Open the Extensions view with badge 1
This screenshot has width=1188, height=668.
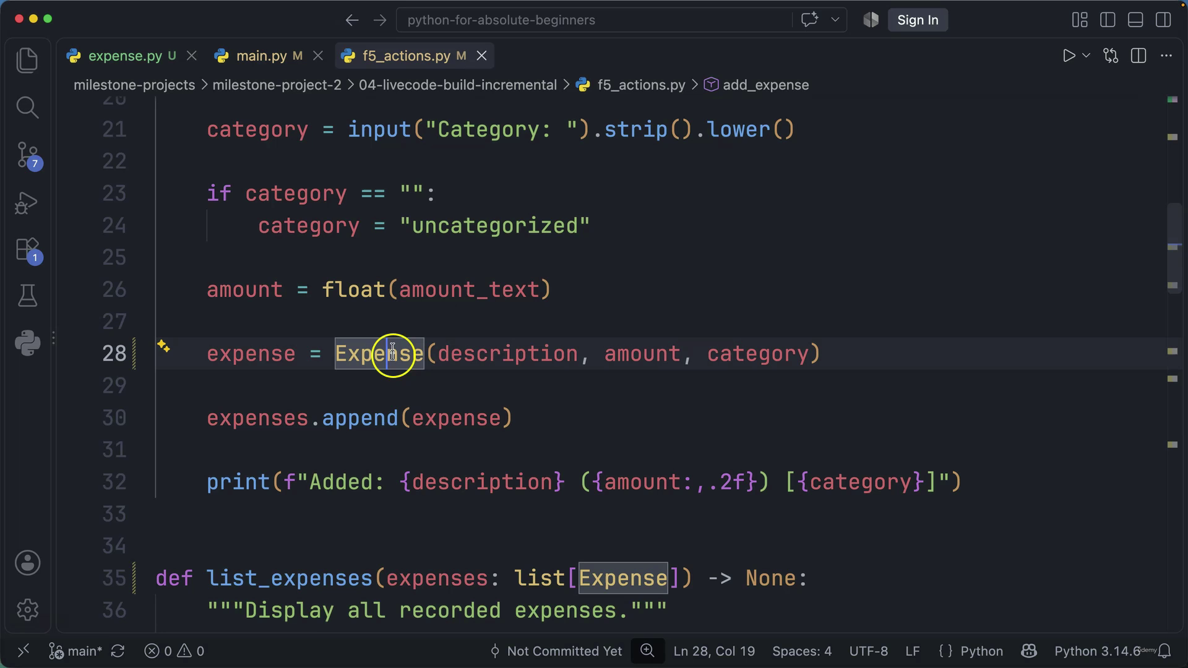(x=28, y=250)
